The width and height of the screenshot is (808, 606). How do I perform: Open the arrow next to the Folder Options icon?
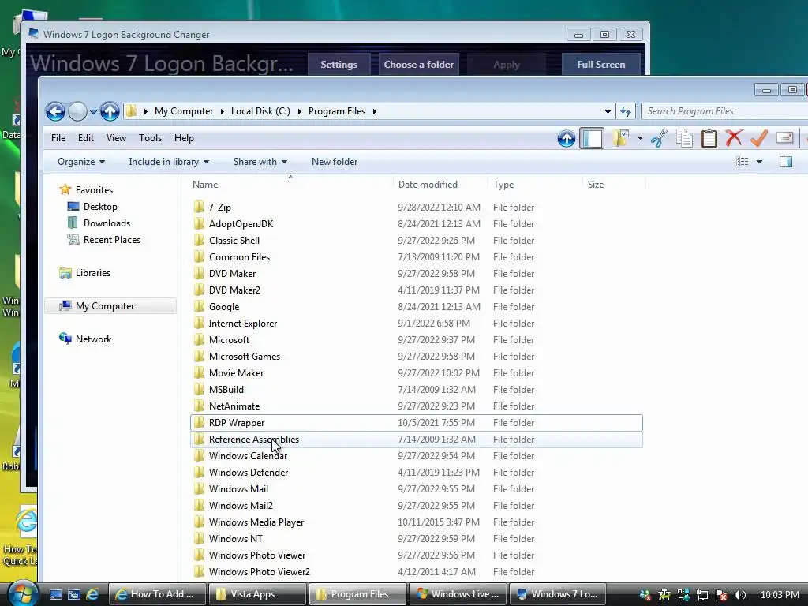[640, 138]
